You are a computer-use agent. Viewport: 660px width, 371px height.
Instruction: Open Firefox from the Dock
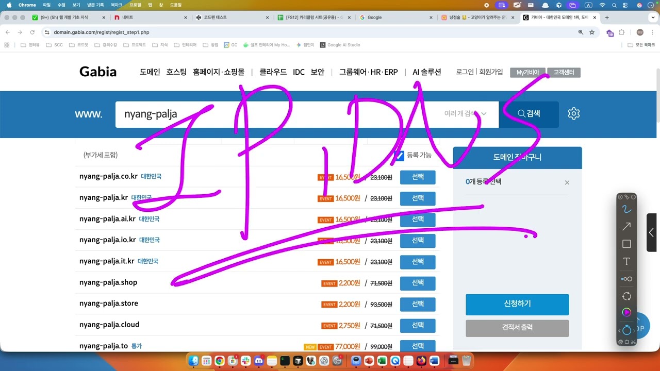(421, 361)
